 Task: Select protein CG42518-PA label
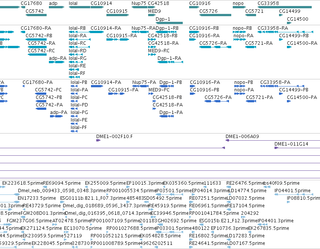coord(168,105)
